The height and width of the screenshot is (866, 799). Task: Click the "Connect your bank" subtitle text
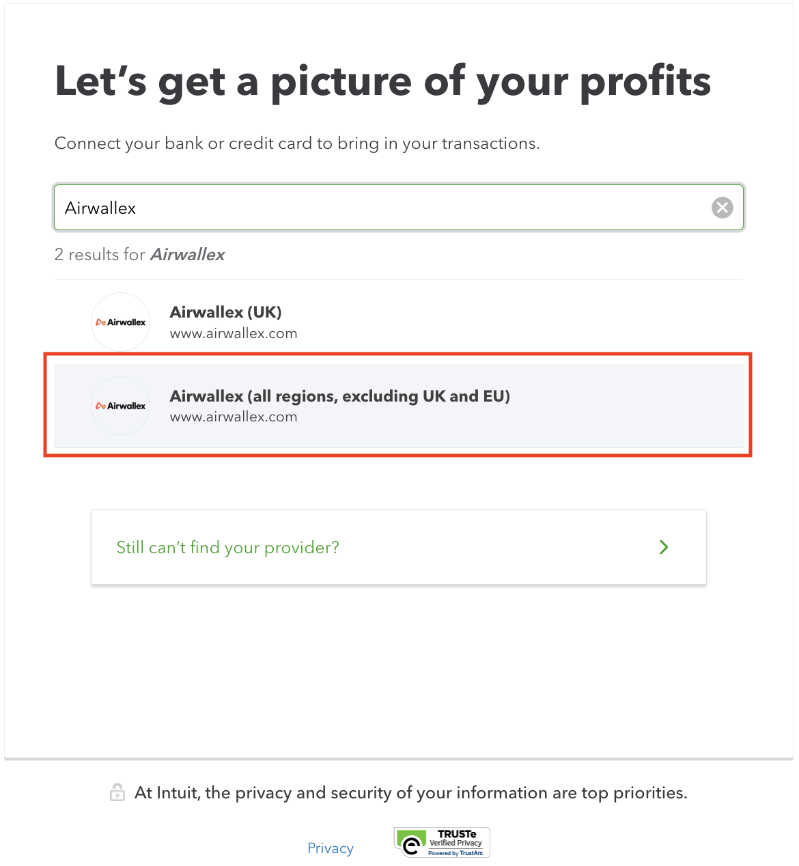[x=297, y=143]
